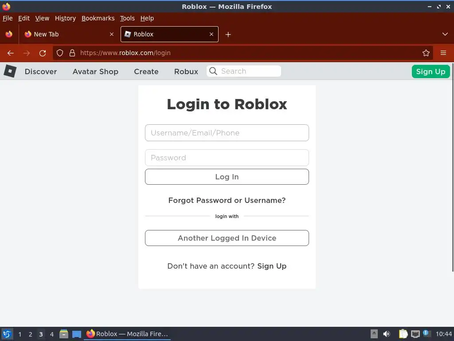Bookmark this page with the star icon

pos(426,53)
